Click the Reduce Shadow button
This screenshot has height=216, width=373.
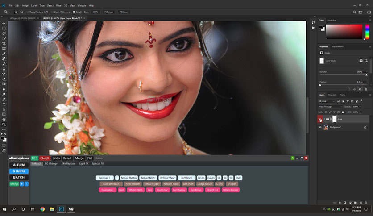pyautogui.click(x=129, y=178)
